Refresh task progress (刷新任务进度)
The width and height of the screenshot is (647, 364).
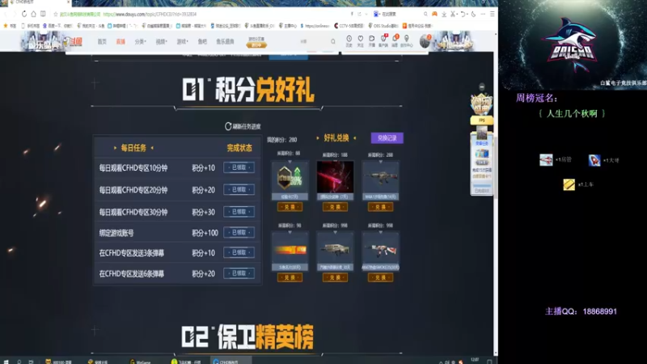(243, 126)
